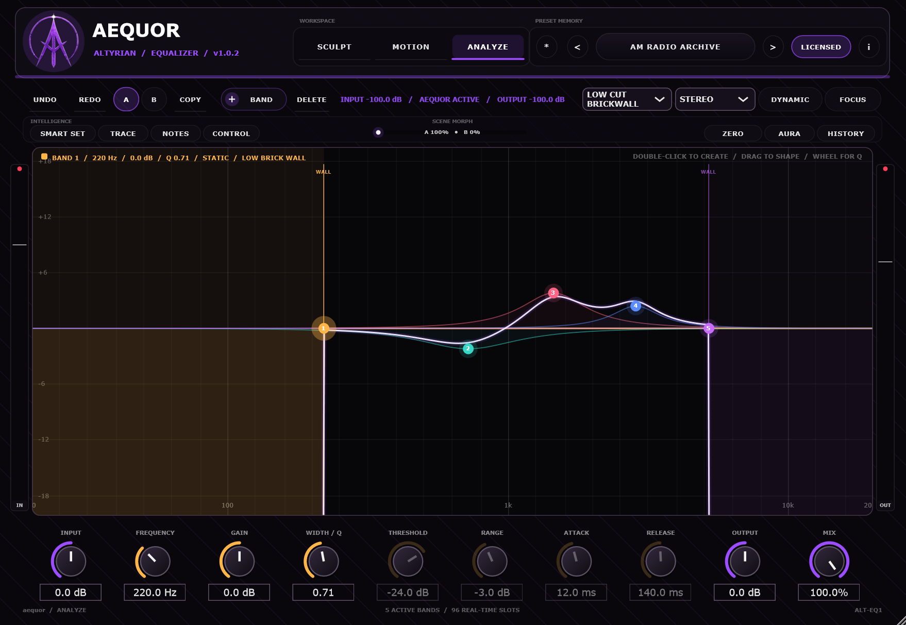
Task: Click the threshold field -24.0 dB
Action: tap(408, 593)
